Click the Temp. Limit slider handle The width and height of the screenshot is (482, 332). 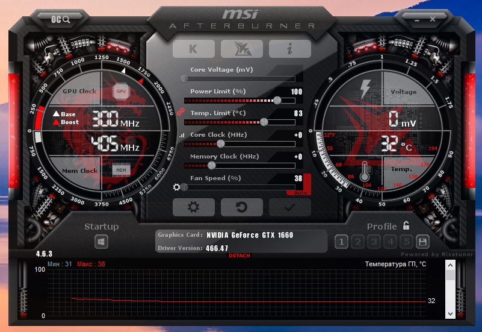coord(264,122)
